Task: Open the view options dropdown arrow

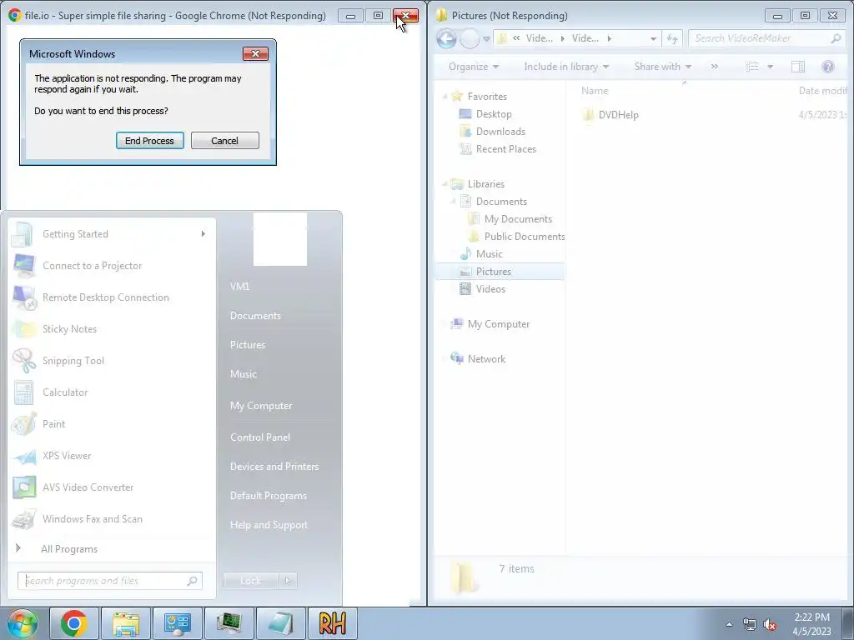Action: click(x=770, y=67)
